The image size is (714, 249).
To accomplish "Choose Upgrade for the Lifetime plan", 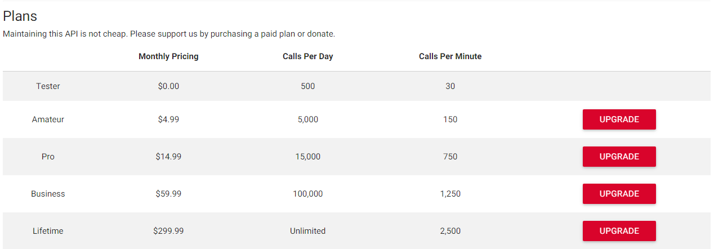I will click(x=619, y=231).
